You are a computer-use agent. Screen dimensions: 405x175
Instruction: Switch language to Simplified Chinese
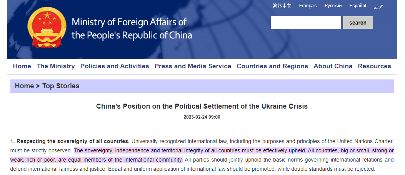[282, 6]
